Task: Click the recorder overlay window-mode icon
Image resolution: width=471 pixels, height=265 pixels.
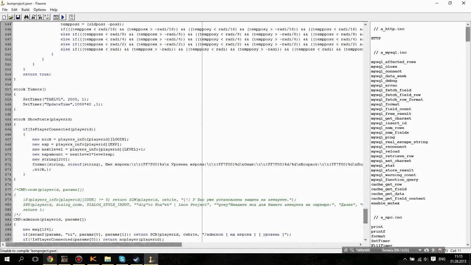Action: tap(346, 250)
